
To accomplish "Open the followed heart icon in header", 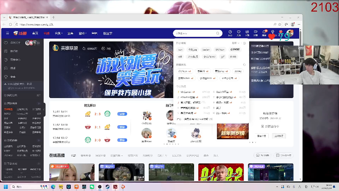I will click(239, 32).
